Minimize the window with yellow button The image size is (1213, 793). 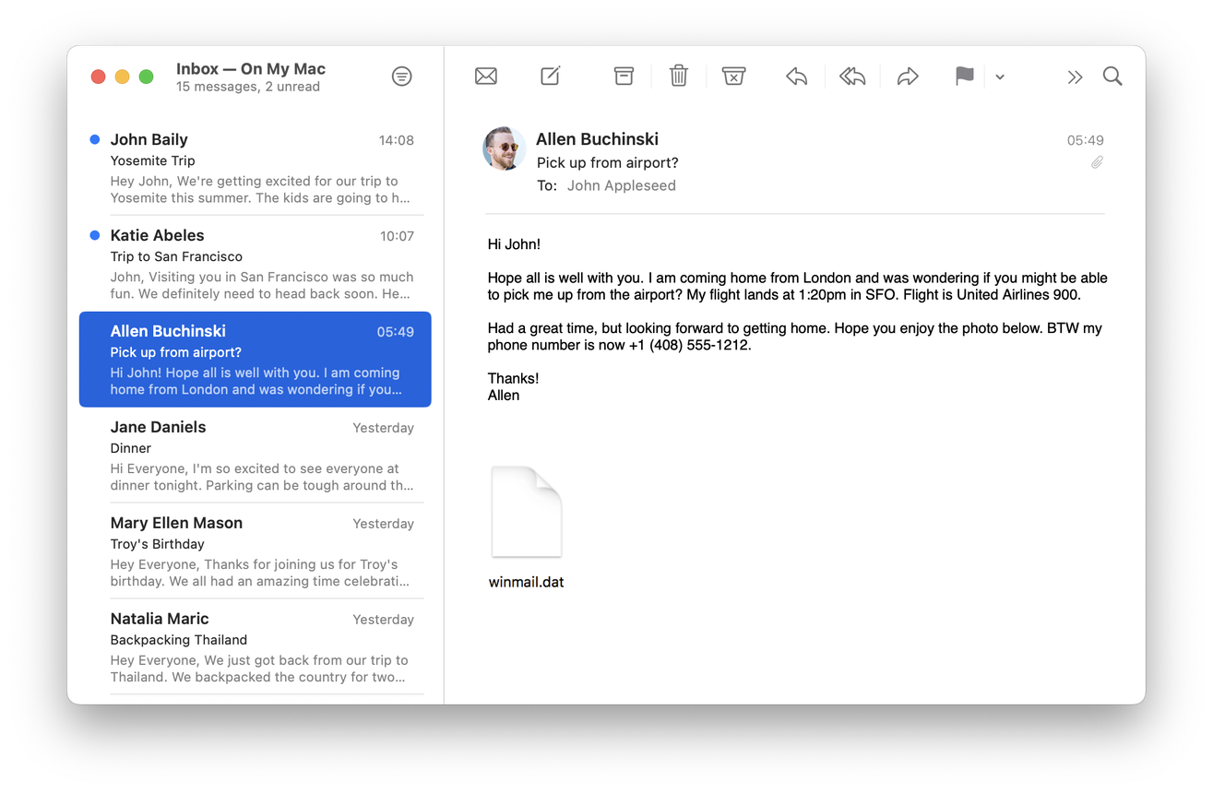point(122,77)
